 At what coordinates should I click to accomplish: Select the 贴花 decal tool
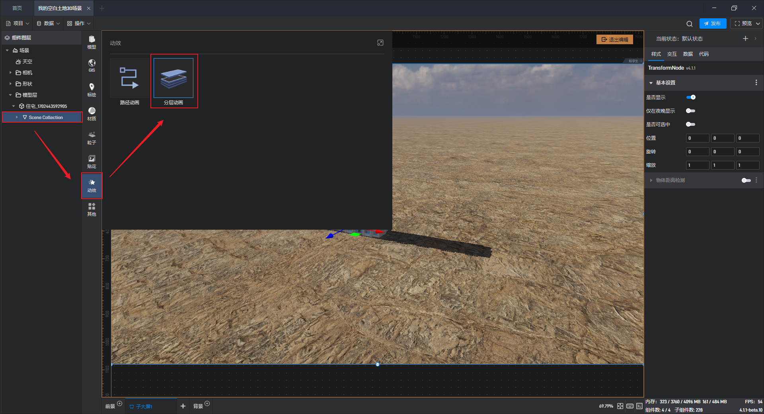(92, 161)
